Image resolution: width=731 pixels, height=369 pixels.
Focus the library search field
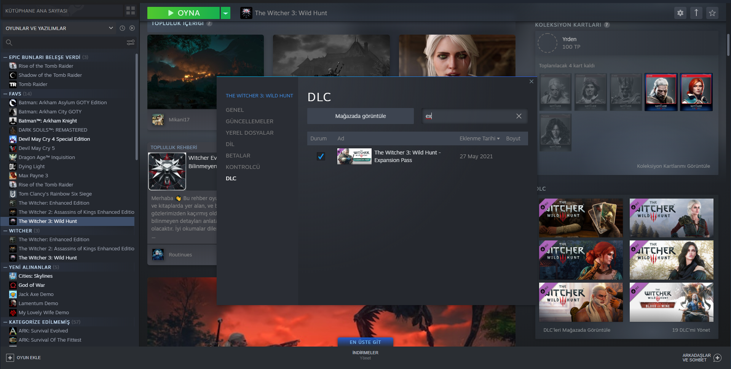(69, 43)
